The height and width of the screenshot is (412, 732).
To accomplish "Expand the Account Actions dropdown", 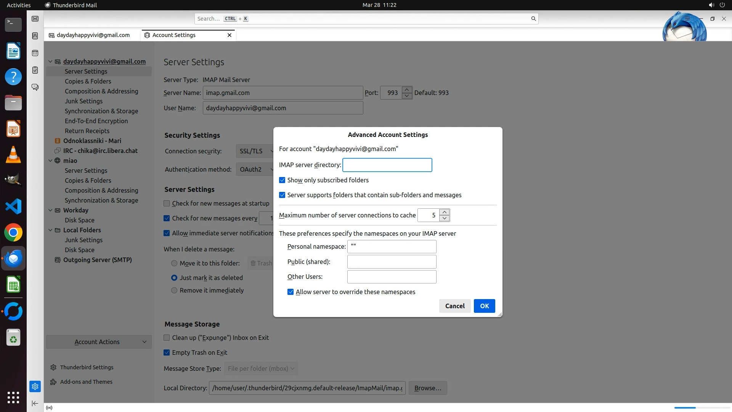I will pos(99,342).
